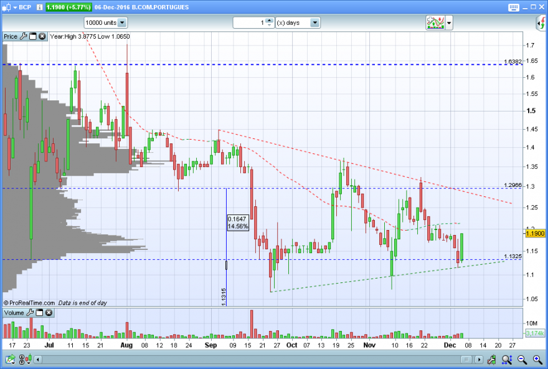The width and height of the screenshot is (548, 369).
Task: Click the right scroll arrow of time scrollbar
Action: [479, 360]
